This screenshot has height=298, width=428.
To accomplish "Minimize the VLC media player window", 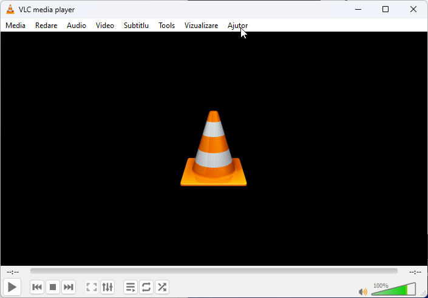I will (358, 9).
